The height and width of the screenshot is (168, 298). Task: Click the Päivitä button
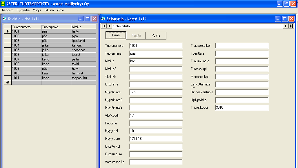point(136,35)
